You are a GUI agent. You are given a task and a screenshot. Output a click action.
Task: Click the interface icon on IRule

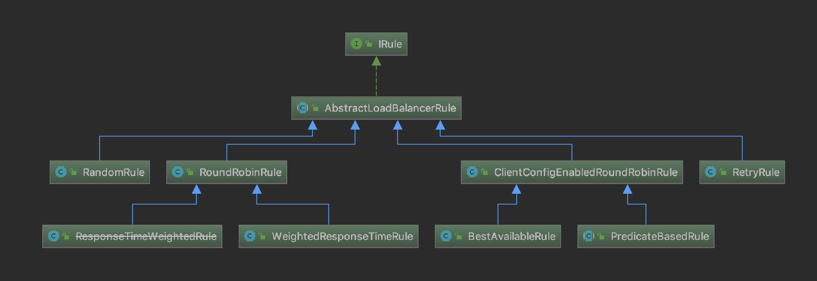pyautogui.click(x=356, y=44)
